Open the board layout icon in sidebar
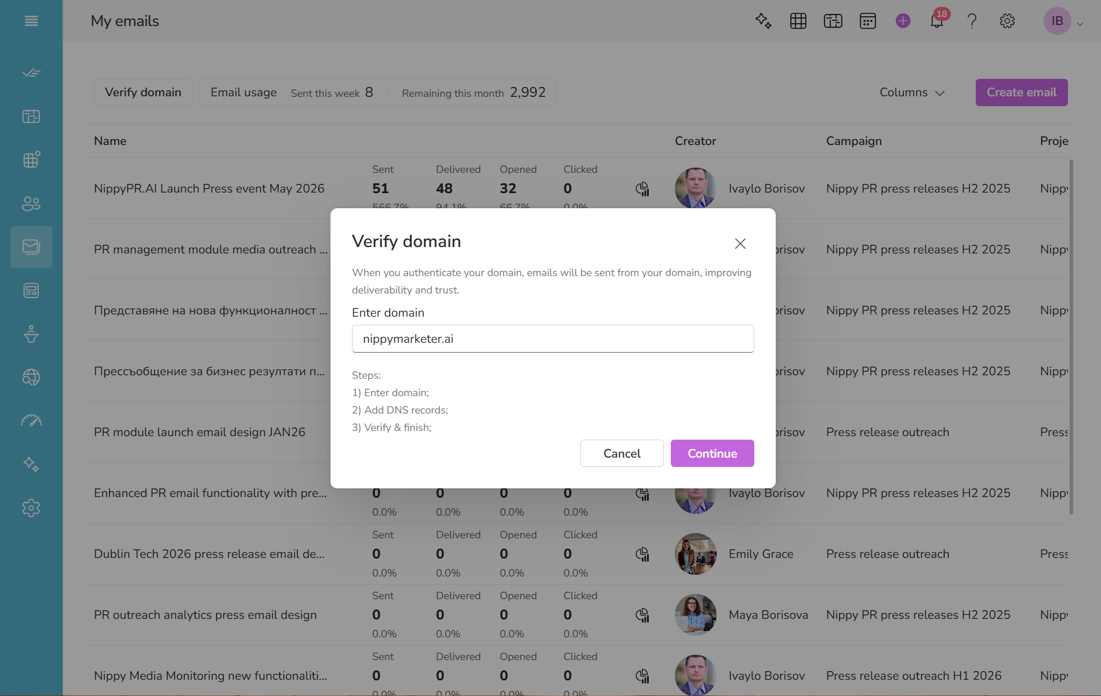The image size is (1101, 696). pos(31,117)
